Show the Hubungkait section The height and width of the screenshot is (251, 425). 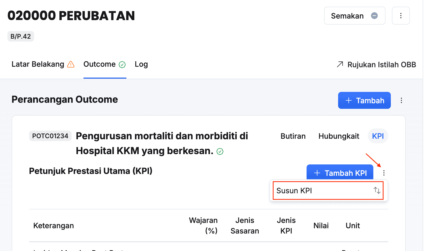point(339,136)
